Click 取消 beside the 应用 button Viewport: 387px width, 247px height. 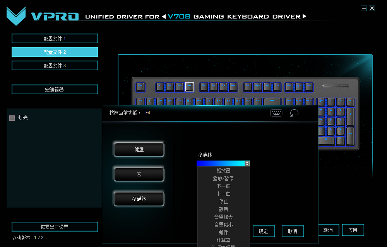[328, 230]
